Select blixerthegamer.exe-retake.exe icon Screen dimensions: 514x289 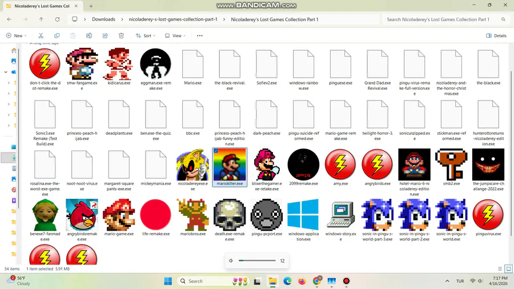click(x=267, y=164)
